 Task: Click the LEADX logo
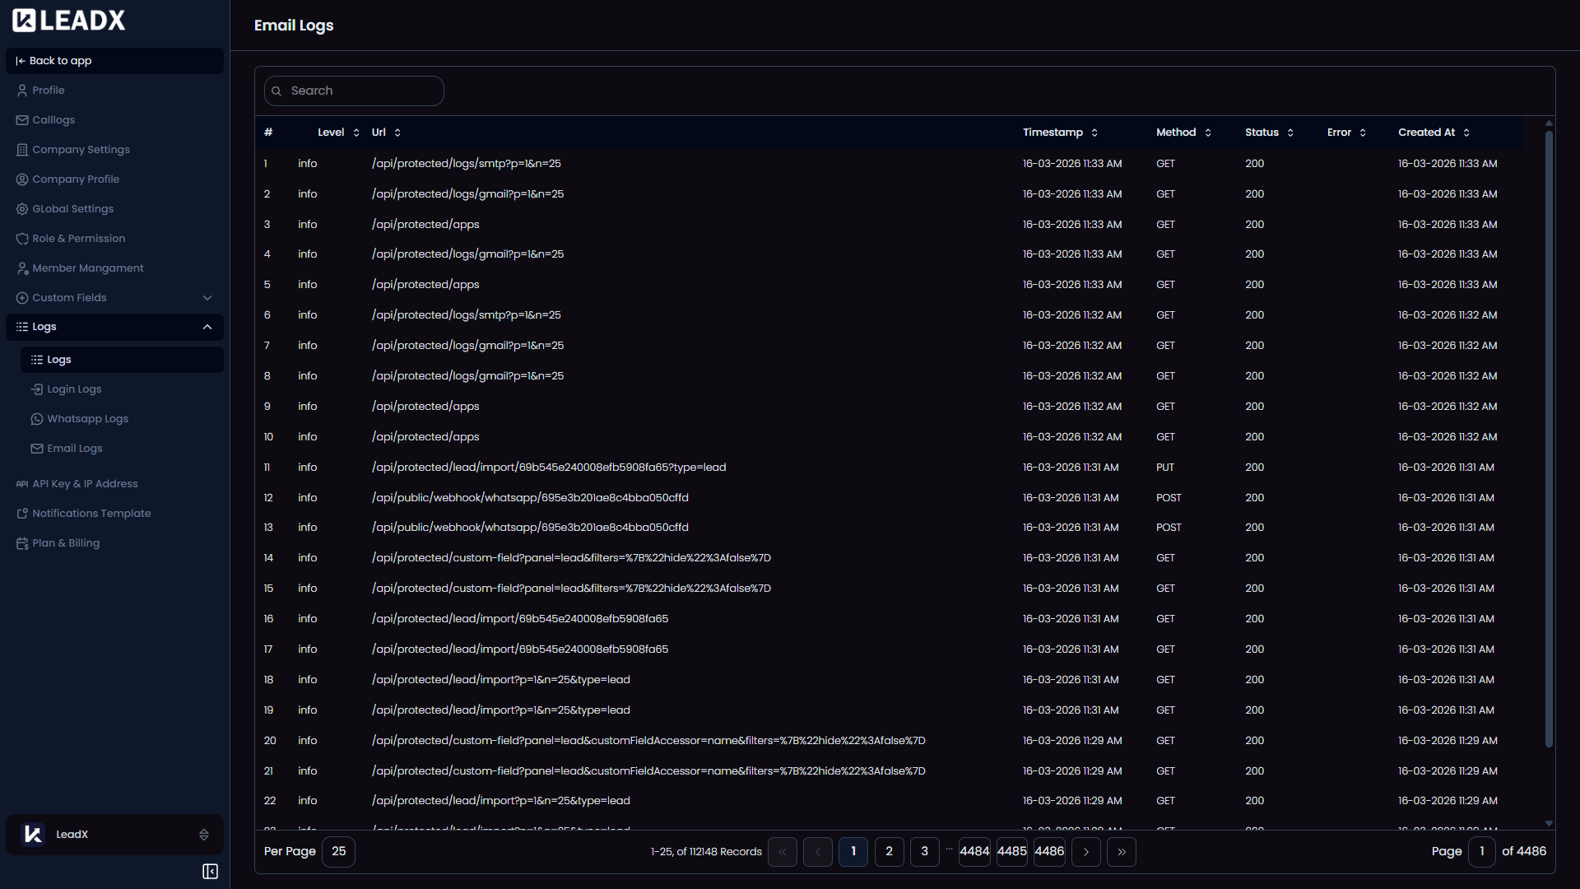[68, 20]
